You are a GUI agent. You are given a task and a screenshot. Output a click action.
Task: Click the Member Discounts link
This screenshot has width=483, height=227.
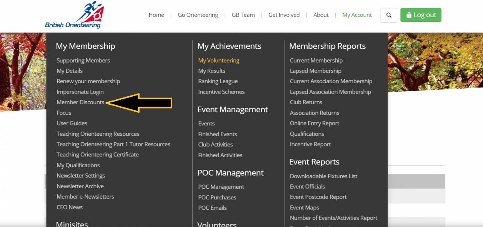(80, 102)
